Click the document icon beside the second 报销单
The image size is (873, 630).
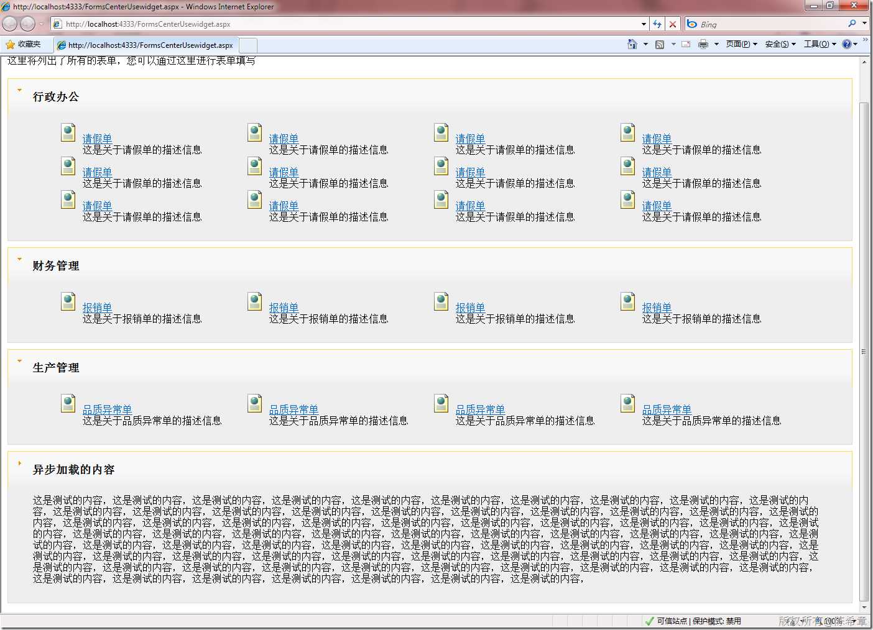[255, 301]
